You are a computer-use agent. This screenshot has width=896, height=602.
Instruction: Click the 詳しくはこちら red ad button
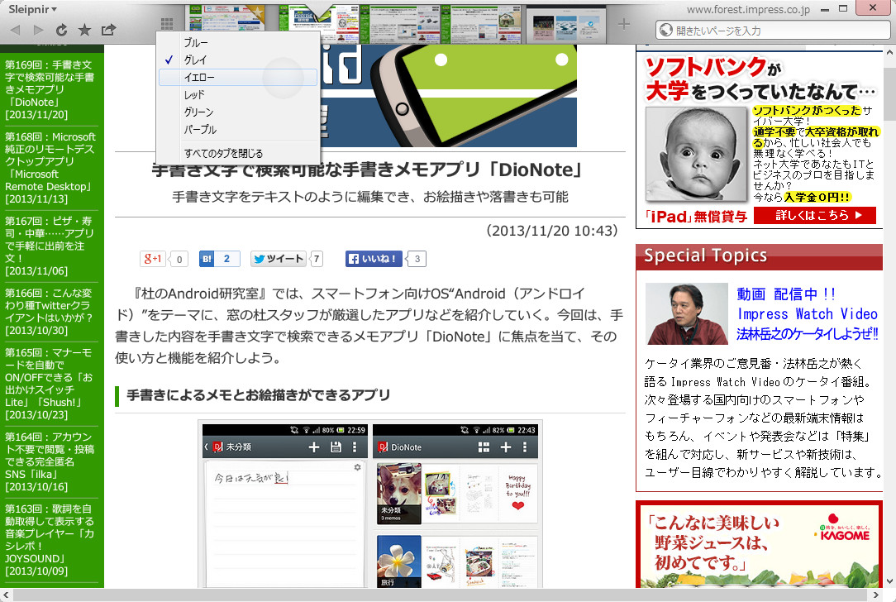click(x=815, y=215)
